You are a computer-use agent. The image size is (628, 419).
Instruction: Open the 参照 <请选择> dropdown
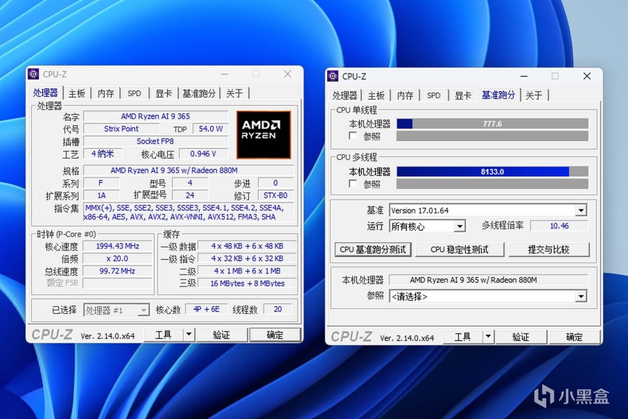pos(581,296)
